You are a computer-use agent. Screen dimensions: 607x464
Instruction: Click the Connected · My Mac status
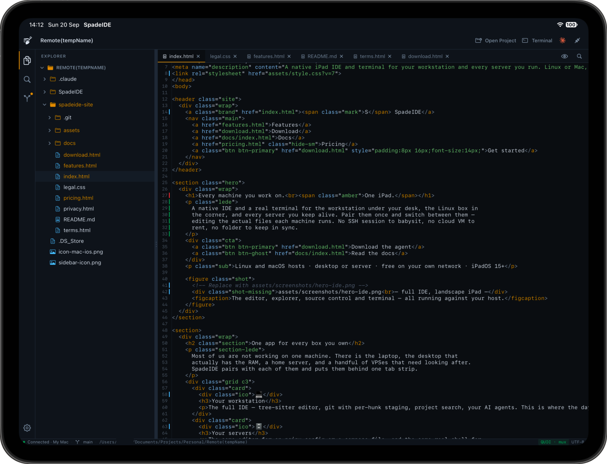point(45,442)
